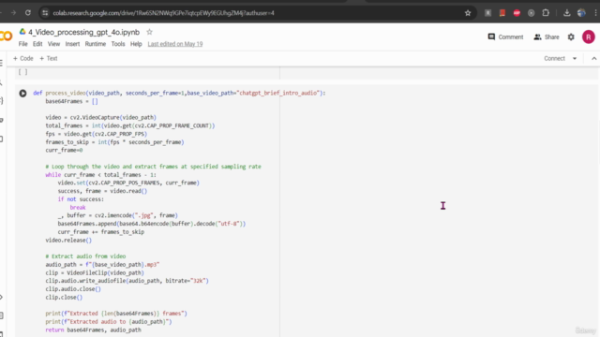600x337 pixels.
Task: Open the View menu
Action: [53, 44]
